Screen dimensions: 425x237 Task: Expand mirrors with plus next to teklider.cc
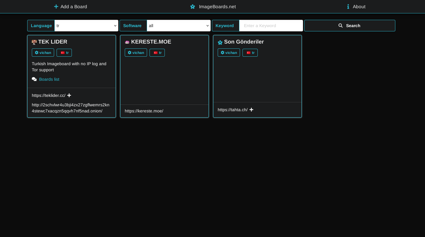point(69,95)
